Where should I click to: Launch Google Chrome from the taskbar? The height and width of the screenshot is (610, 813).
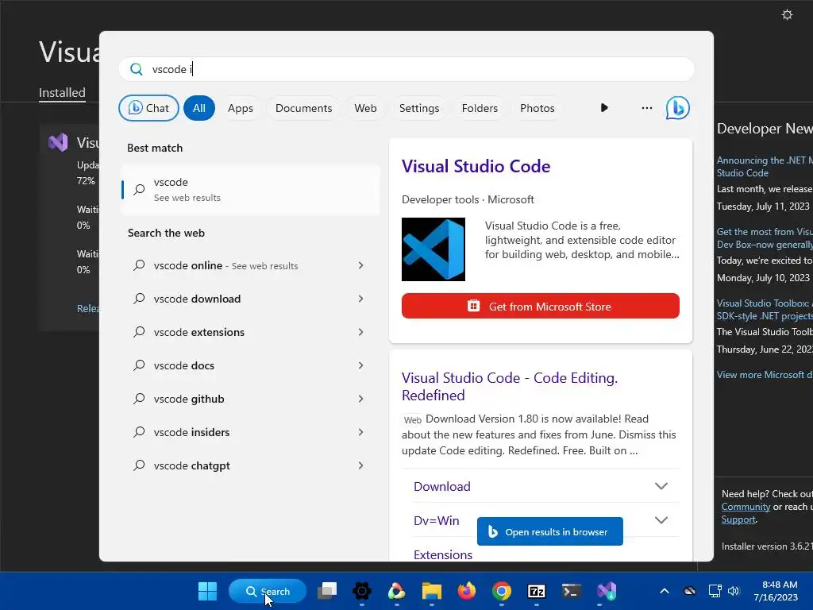pos(502,591)
